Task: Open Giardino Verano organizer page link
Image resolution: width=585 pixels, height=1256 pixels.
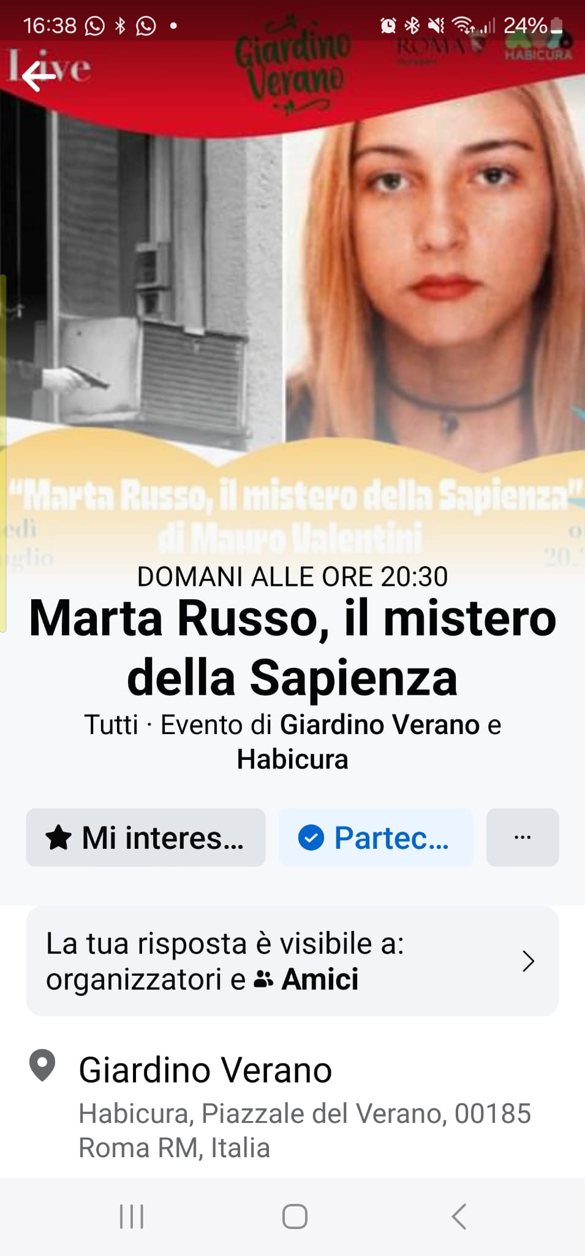Action: [380, 725]
